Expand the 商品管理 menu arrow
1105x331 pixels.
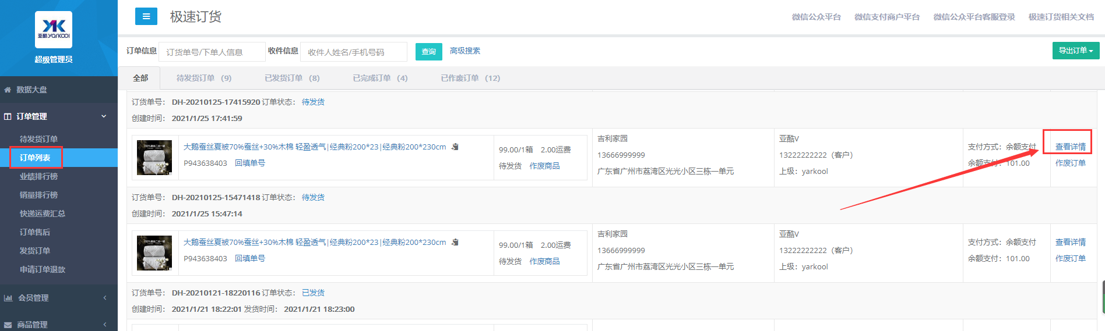[x=105, y=325]
